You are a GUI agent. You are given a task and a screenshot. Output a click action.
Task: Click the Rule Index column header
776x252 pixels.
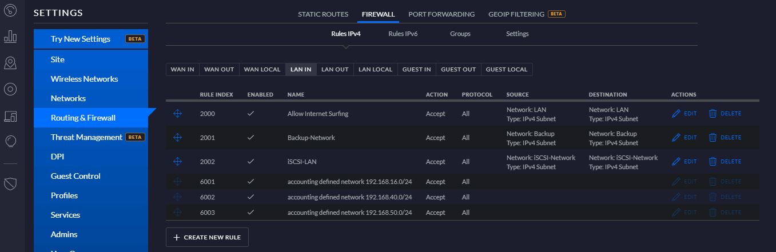coord(216,94)
